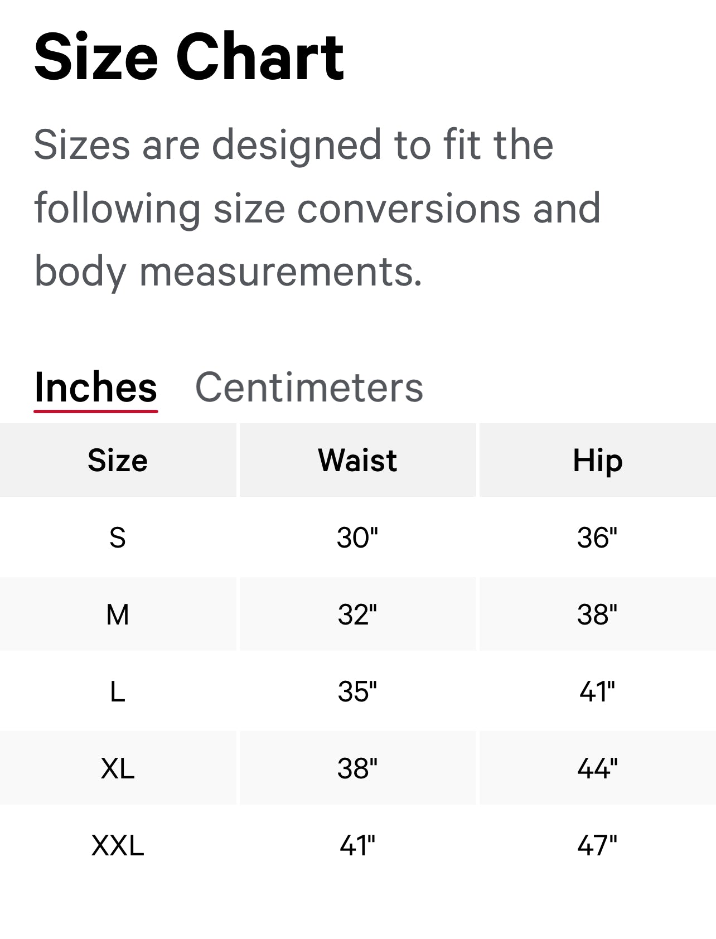The image size is (716, 939).
Task: Click the Waist column header
Action: tap(357, 460)
